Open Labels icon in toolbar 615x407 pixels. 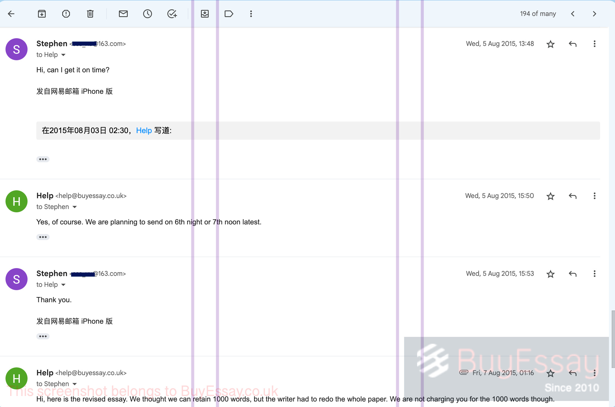click(229, 14)
